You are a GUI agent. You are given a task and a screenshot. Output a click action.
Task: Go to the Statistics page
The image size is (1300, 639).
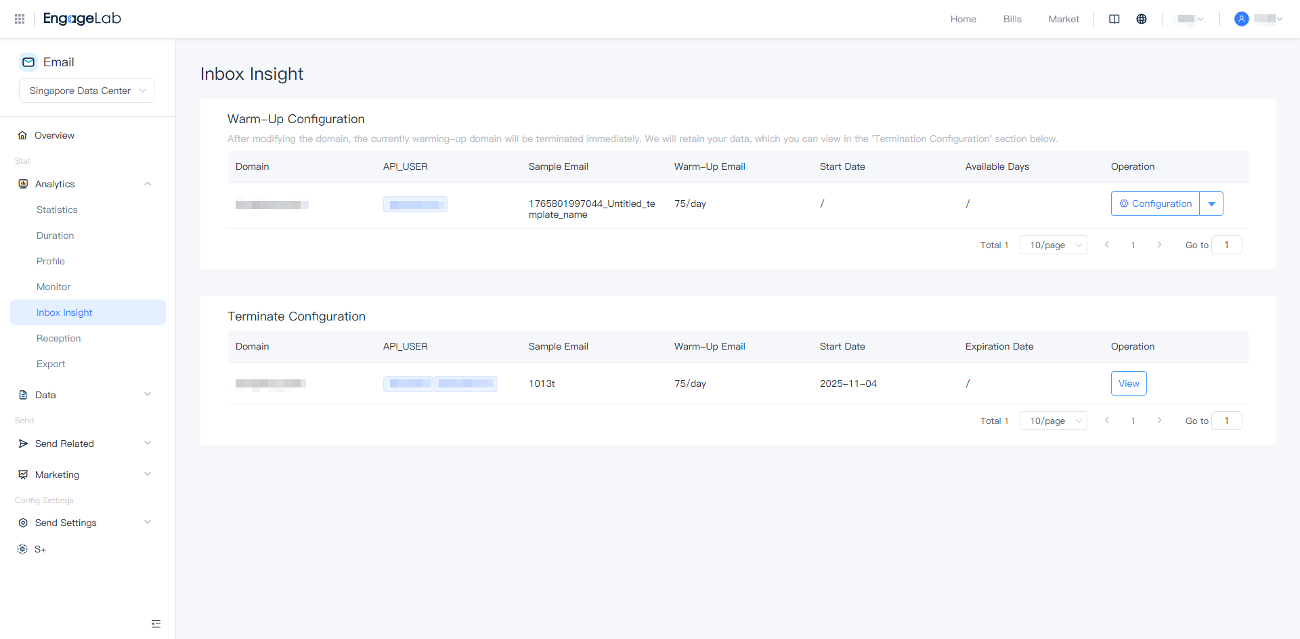[x=57, y=210]
